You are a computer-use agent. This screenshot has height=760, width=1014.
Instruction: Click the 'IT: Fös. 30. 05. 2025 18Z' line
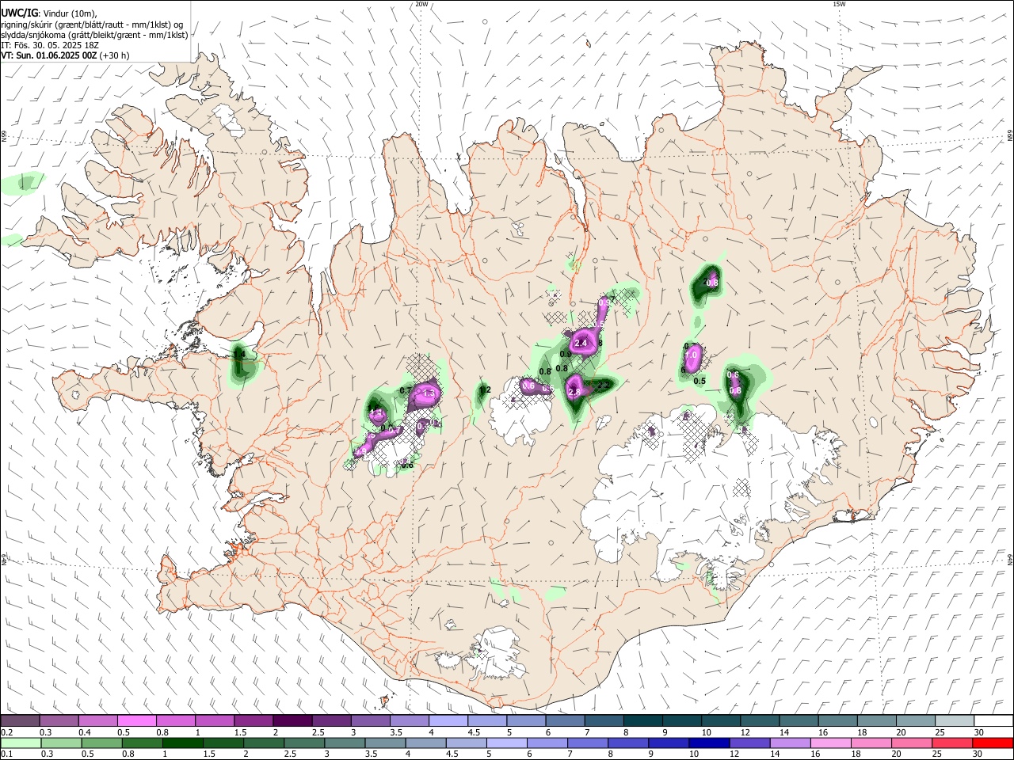point(50,45)
